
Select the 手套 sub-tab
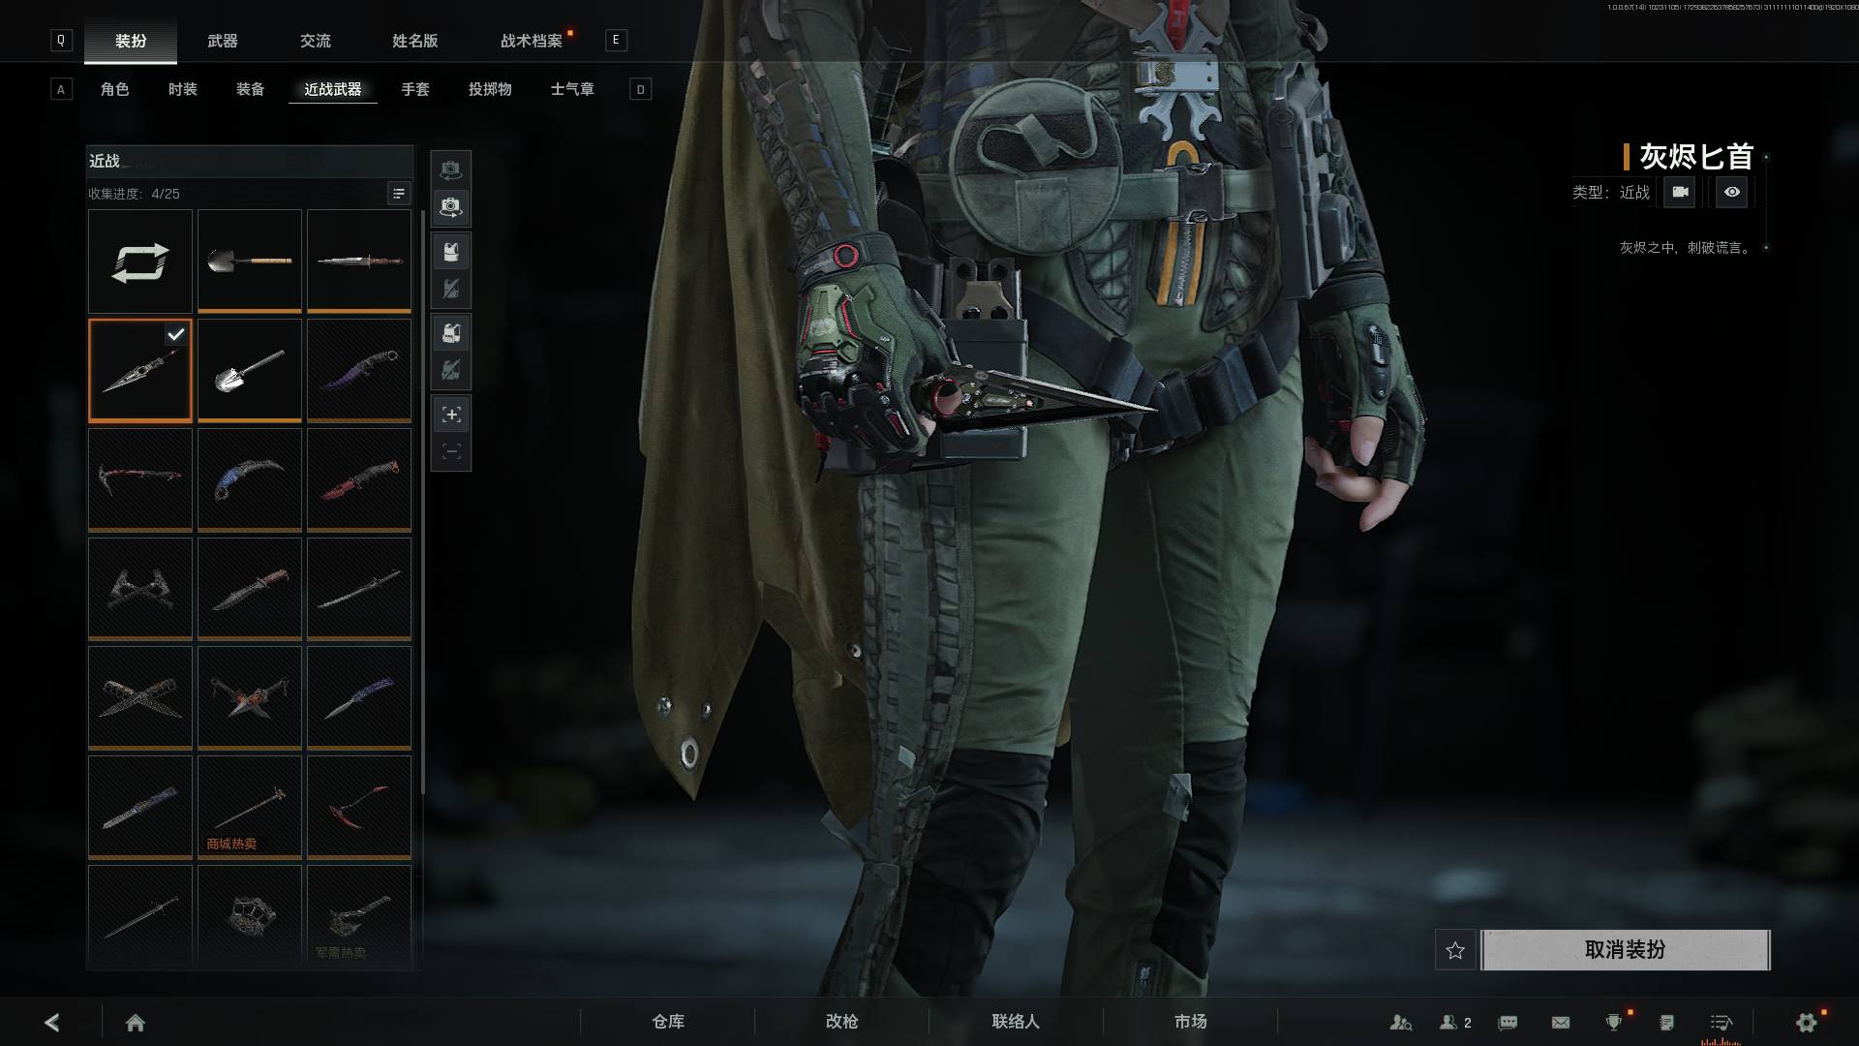415,89
